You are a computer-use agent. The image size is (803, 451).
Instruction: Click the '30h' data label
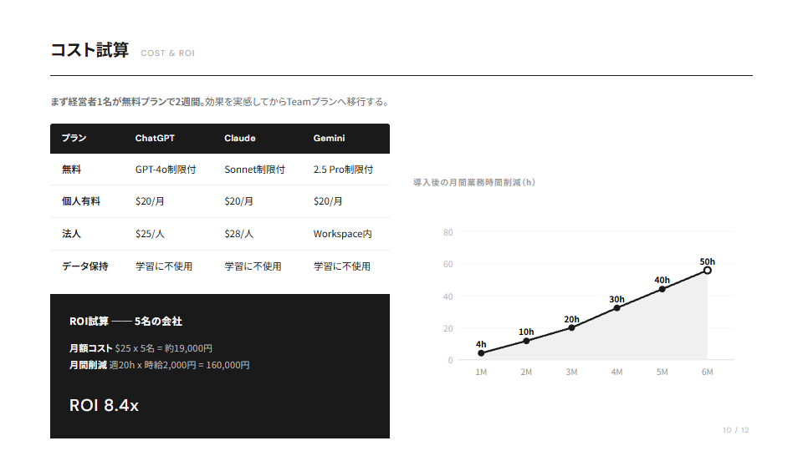tap(616, 299)
